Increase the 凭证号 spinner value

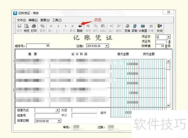pos(170,41)
